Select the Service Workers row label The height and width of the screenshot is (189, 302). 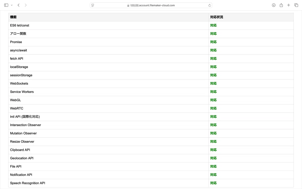coord(22,92)
